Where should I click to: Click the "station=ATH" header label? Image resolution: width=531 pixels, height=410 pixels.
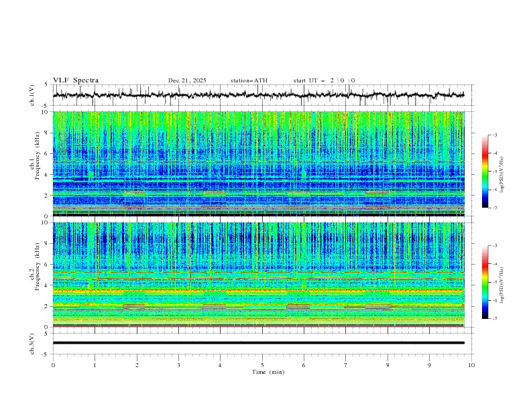[x=249, y=80]
